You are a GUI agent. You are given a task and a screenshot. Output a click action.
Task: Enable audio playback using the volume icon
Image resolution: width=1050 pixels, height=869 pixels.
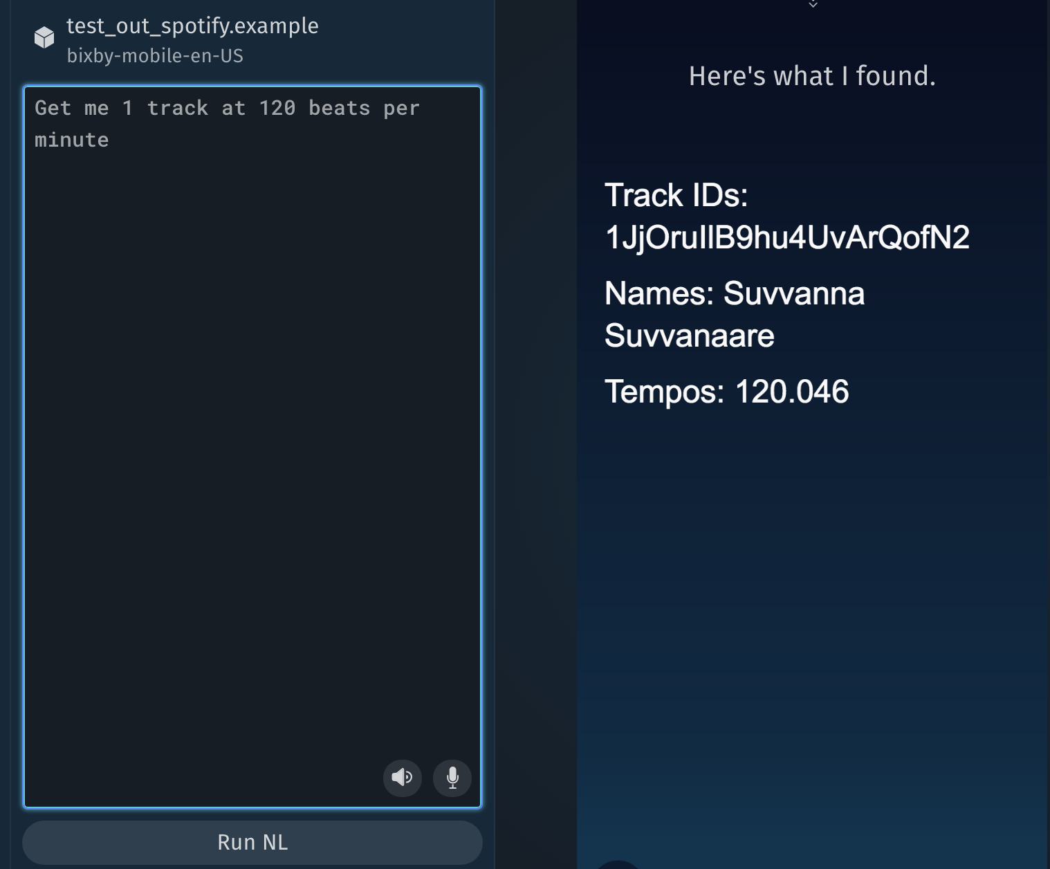click(x=402, y=778)
